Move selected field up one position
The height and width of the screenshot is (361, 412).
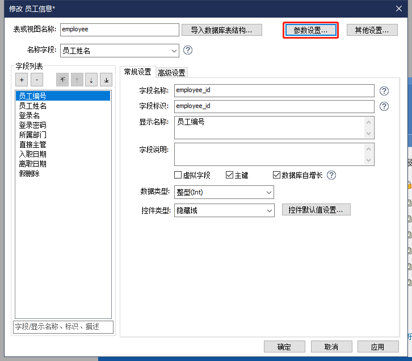77,80
